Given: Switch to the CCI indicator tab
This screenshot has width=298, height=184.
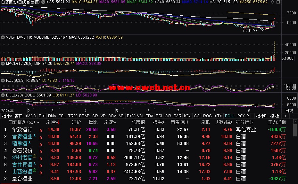Looking at the screenshot, I should point(197,116).
